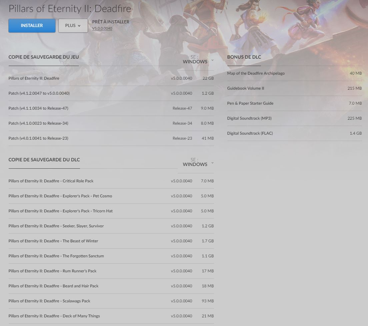This screenshot has height=326, width=368.
Task: Download The Forgotten Sanctum DLC
Action: [111, 256]
